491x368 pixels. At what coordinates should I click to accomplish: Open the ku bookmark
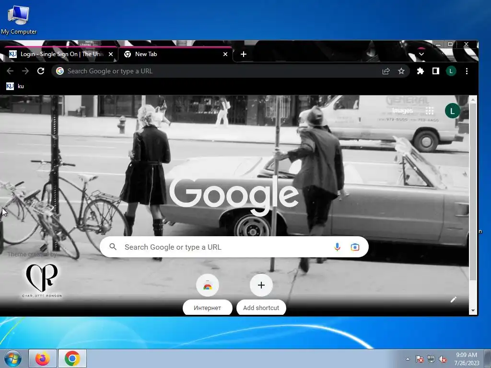click(15, 86)
